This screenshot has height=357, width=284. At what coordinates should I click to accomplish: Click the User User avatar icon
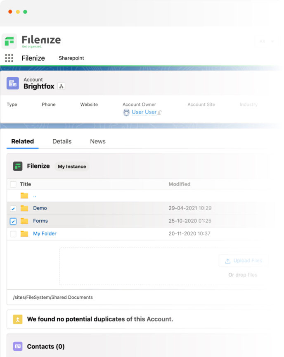tap(126, 112)
